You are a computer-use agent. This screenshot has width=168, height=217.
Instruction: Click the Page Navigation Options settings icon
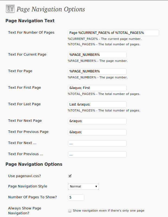(x=10, y=9)
